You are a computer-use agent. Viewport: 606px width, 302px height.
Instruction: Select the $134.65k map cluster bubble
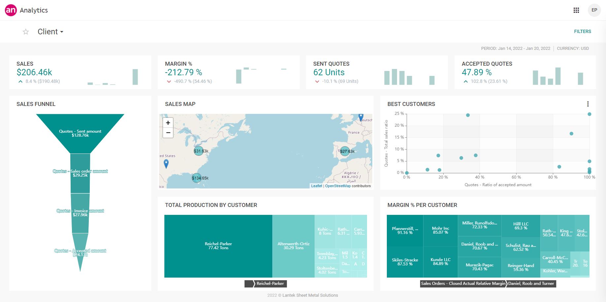click(x=197, y=178)
